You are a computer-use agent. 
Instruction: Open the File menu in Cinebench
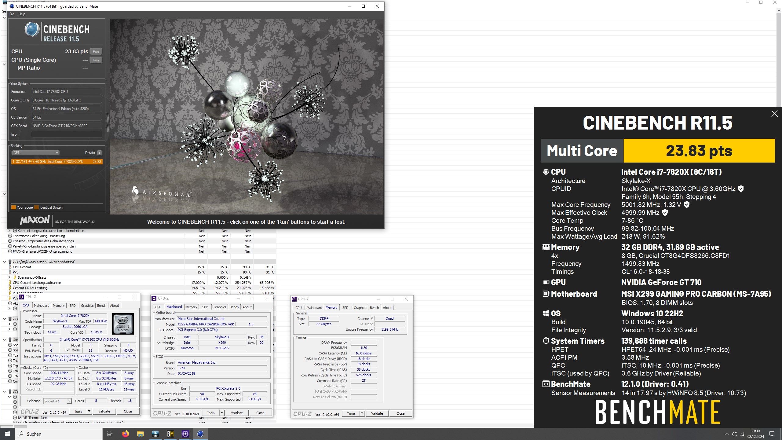pyautogui.click(x=12, y=14)
